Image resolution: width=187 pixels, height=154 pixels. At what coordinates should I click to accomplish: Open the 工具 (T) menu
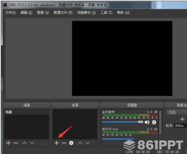coord(106,13)
